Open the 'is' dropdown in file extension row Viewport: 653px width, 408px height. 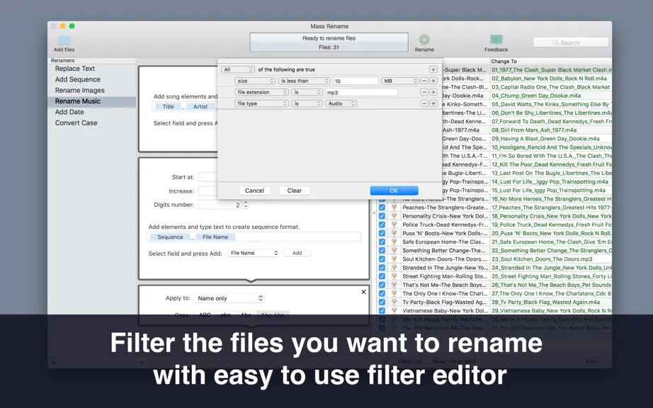[307, 92]
